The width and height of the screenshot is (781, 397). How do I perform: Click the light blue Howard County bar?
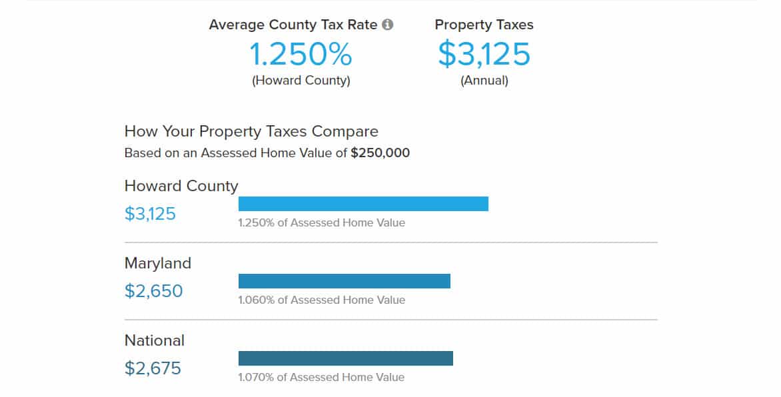363,204
